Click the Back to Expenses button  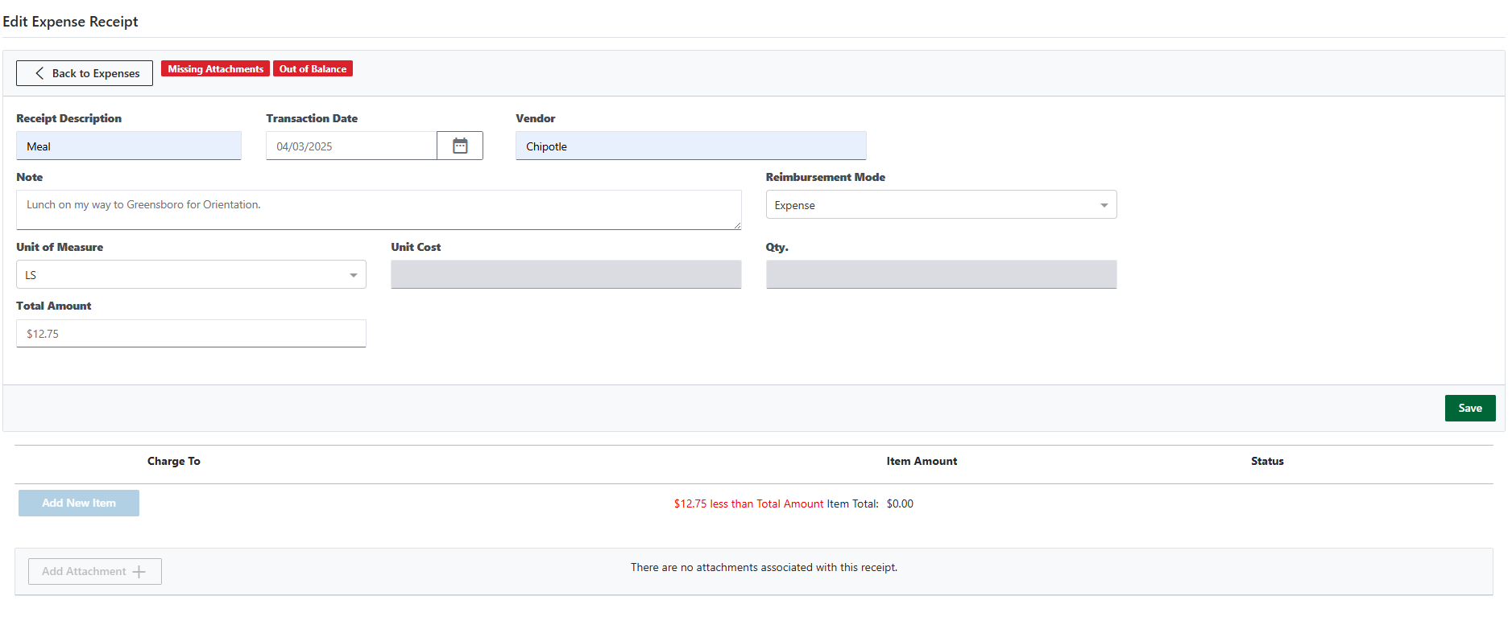coord(85,73)
